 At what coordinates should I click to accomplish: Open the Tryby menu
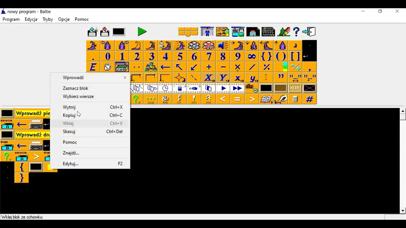[x=48, y=19]
